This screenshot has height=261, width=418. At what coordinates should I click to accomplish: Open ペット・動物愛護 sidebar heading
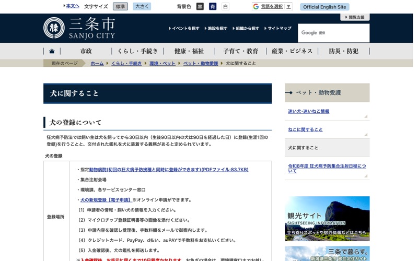click(x=327, y=93)
